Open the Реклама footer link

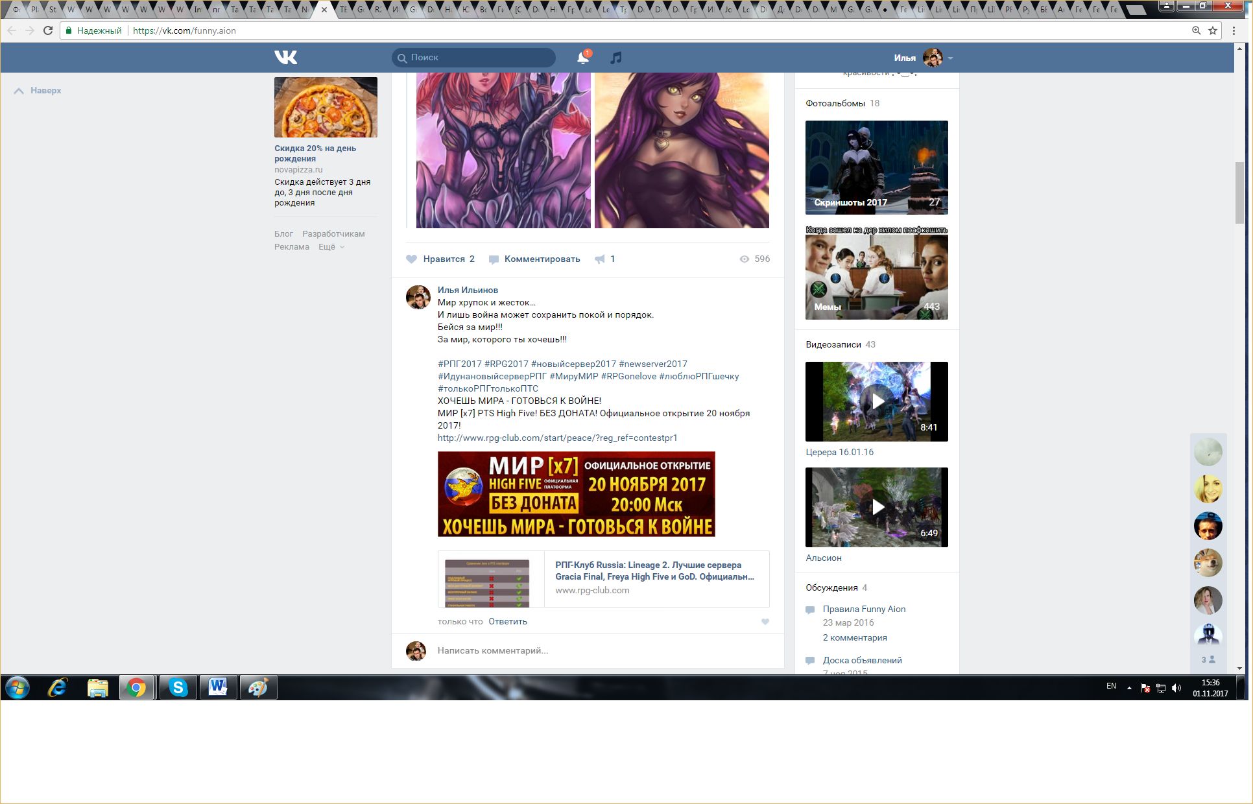pyautogui.click(x=292, y=247)
